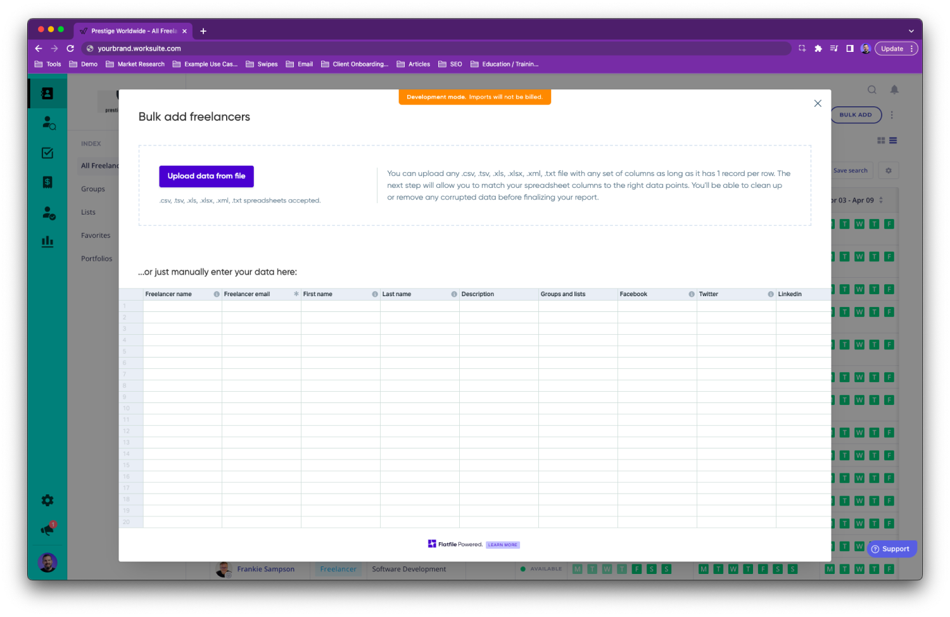This screenshot has width=950, height=617.
Task: Open the tasks checkmark sidebar icon
Action: coord(47,153)
